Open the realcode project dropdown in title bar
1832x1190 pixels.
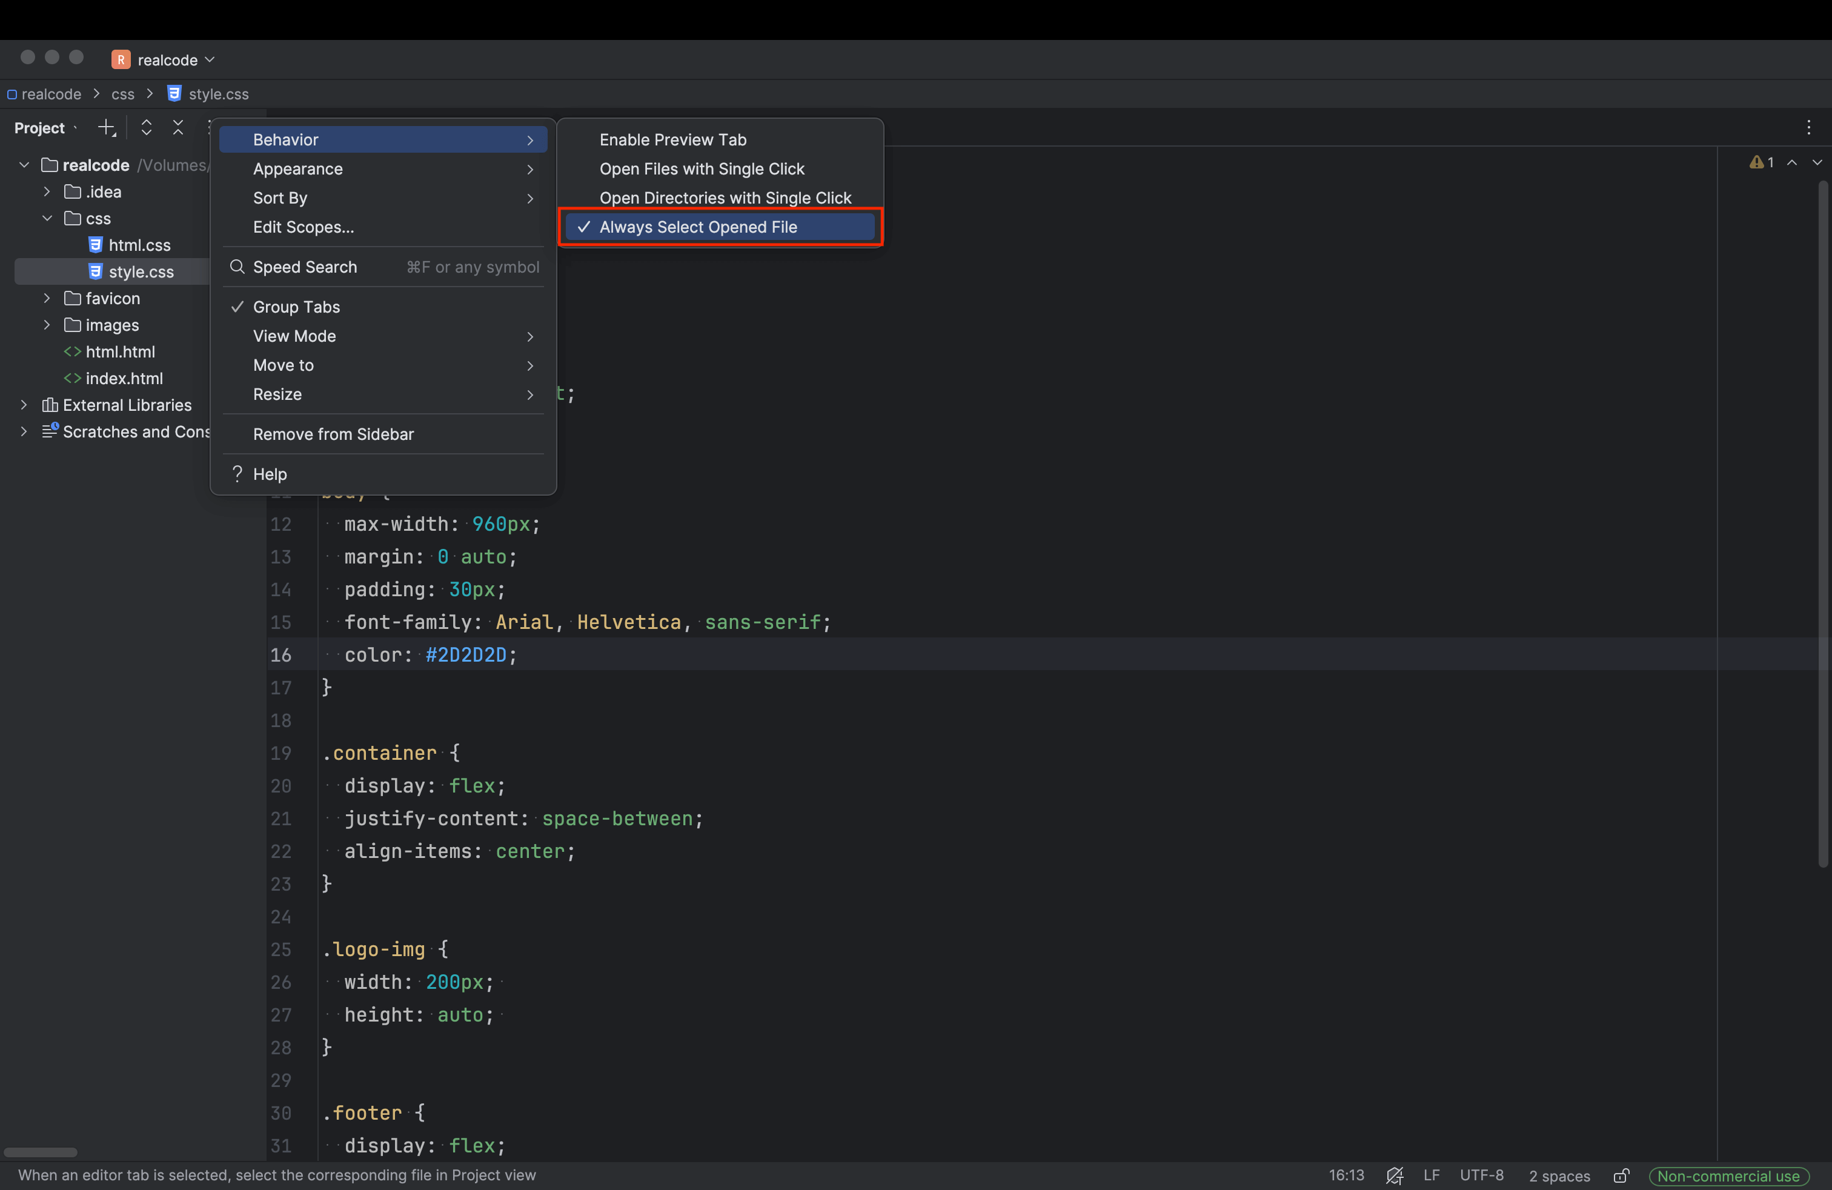pyautogui.click(x=168, y=60)
